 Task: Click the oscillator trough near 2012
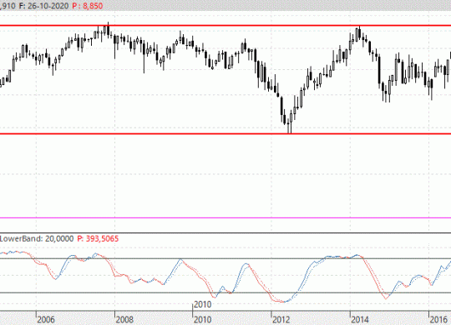tap(283, 302)
